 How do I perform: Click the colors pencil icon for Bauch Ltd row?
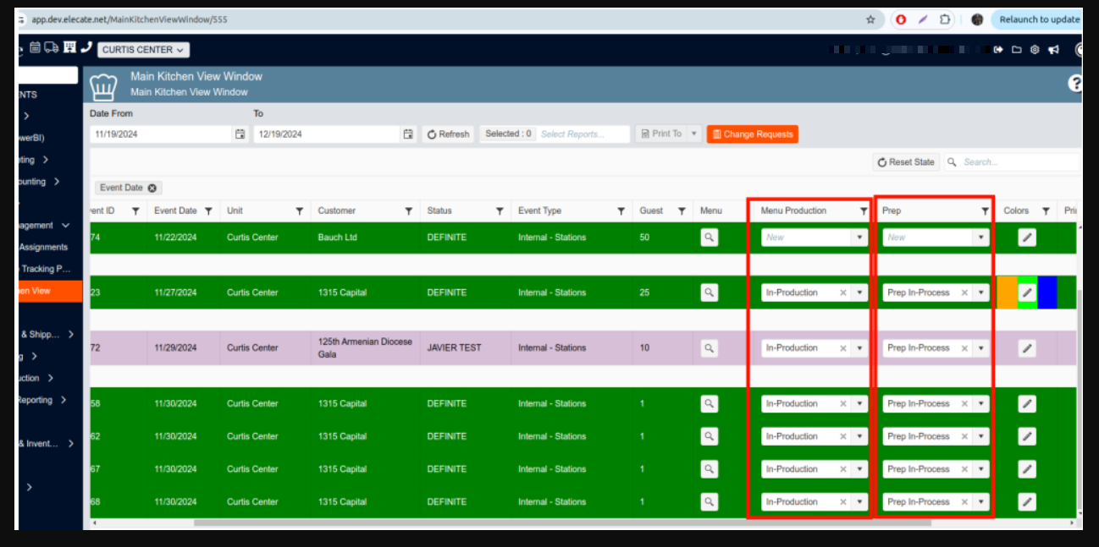tap(1026, 238)
